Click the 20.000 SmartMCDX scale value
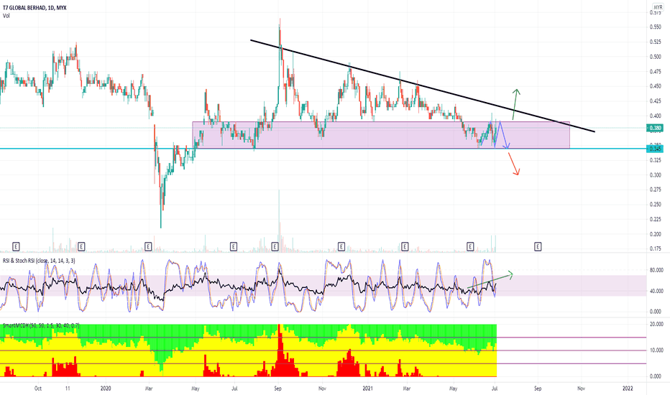Image resolution: width=670 pixels, height=395 pixels. pos(656,324)
